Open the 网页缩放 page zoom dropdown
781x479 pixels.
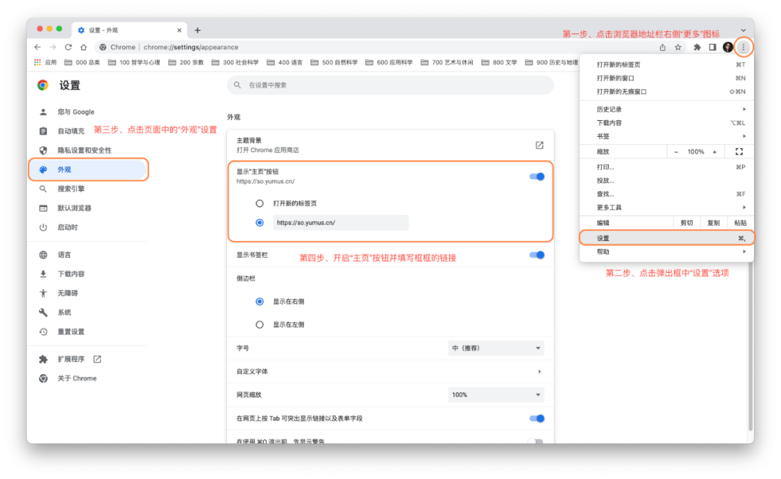pyautogui.click(x=495, y=395)
